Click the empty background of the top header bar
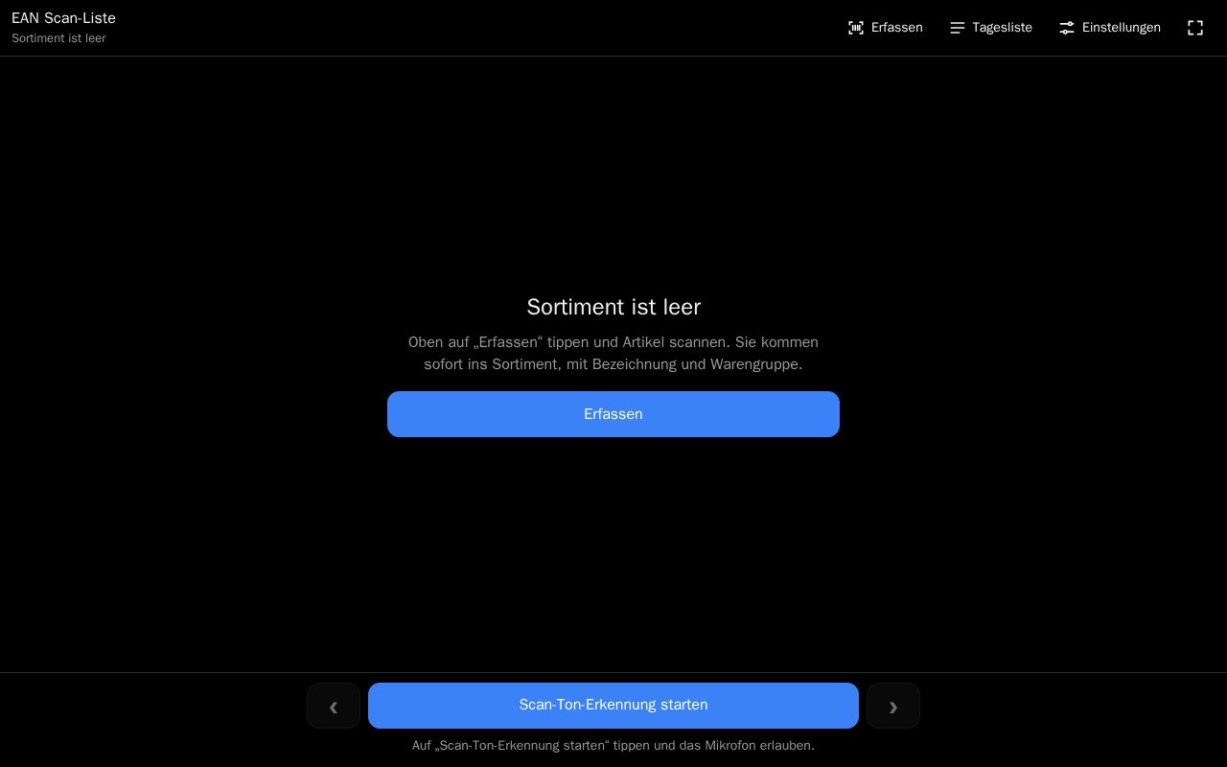 479,28
